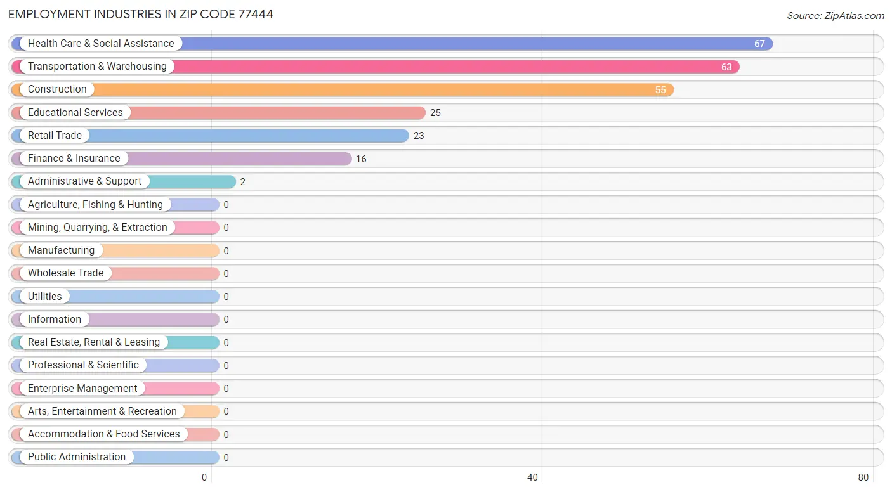Click the value 63 on Transportation bar
Screen dimensions: 892x492
click(x=726, y=67)
